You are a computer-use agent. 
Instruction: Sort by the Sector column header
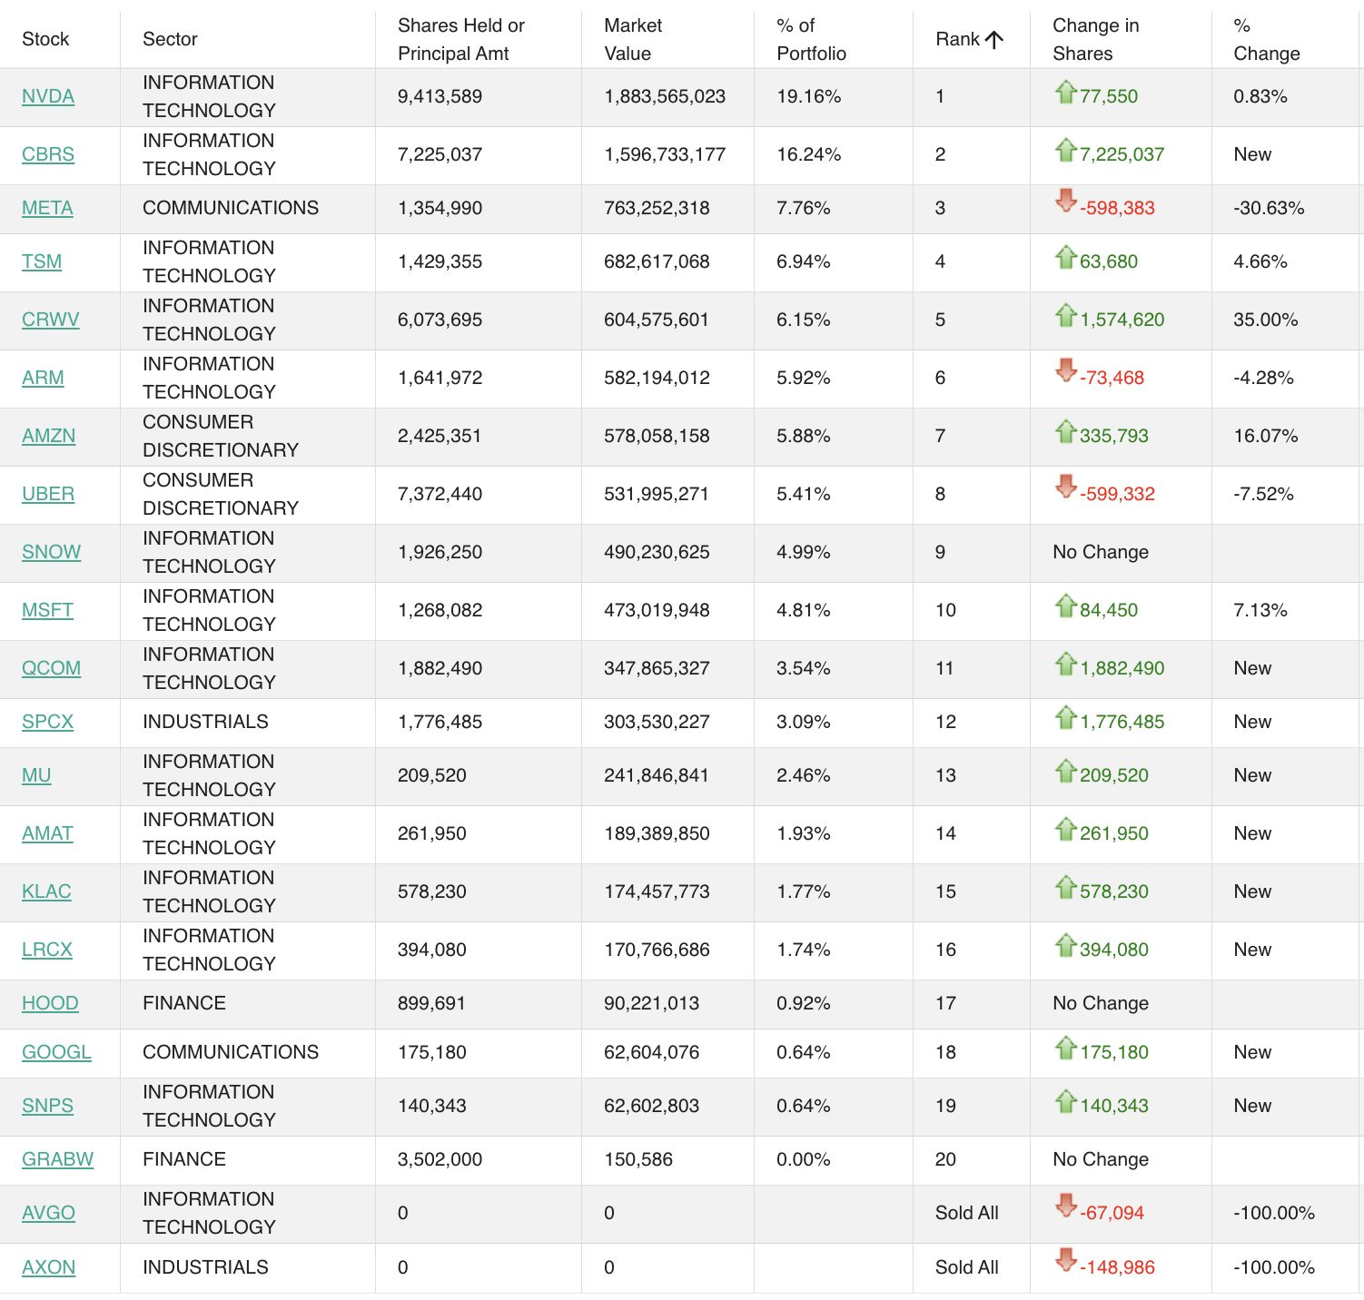coord(170,39)
